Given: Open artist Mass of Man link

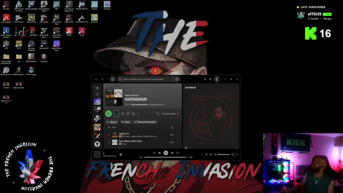Looking at the screenshot, I should tap(136, 136).
